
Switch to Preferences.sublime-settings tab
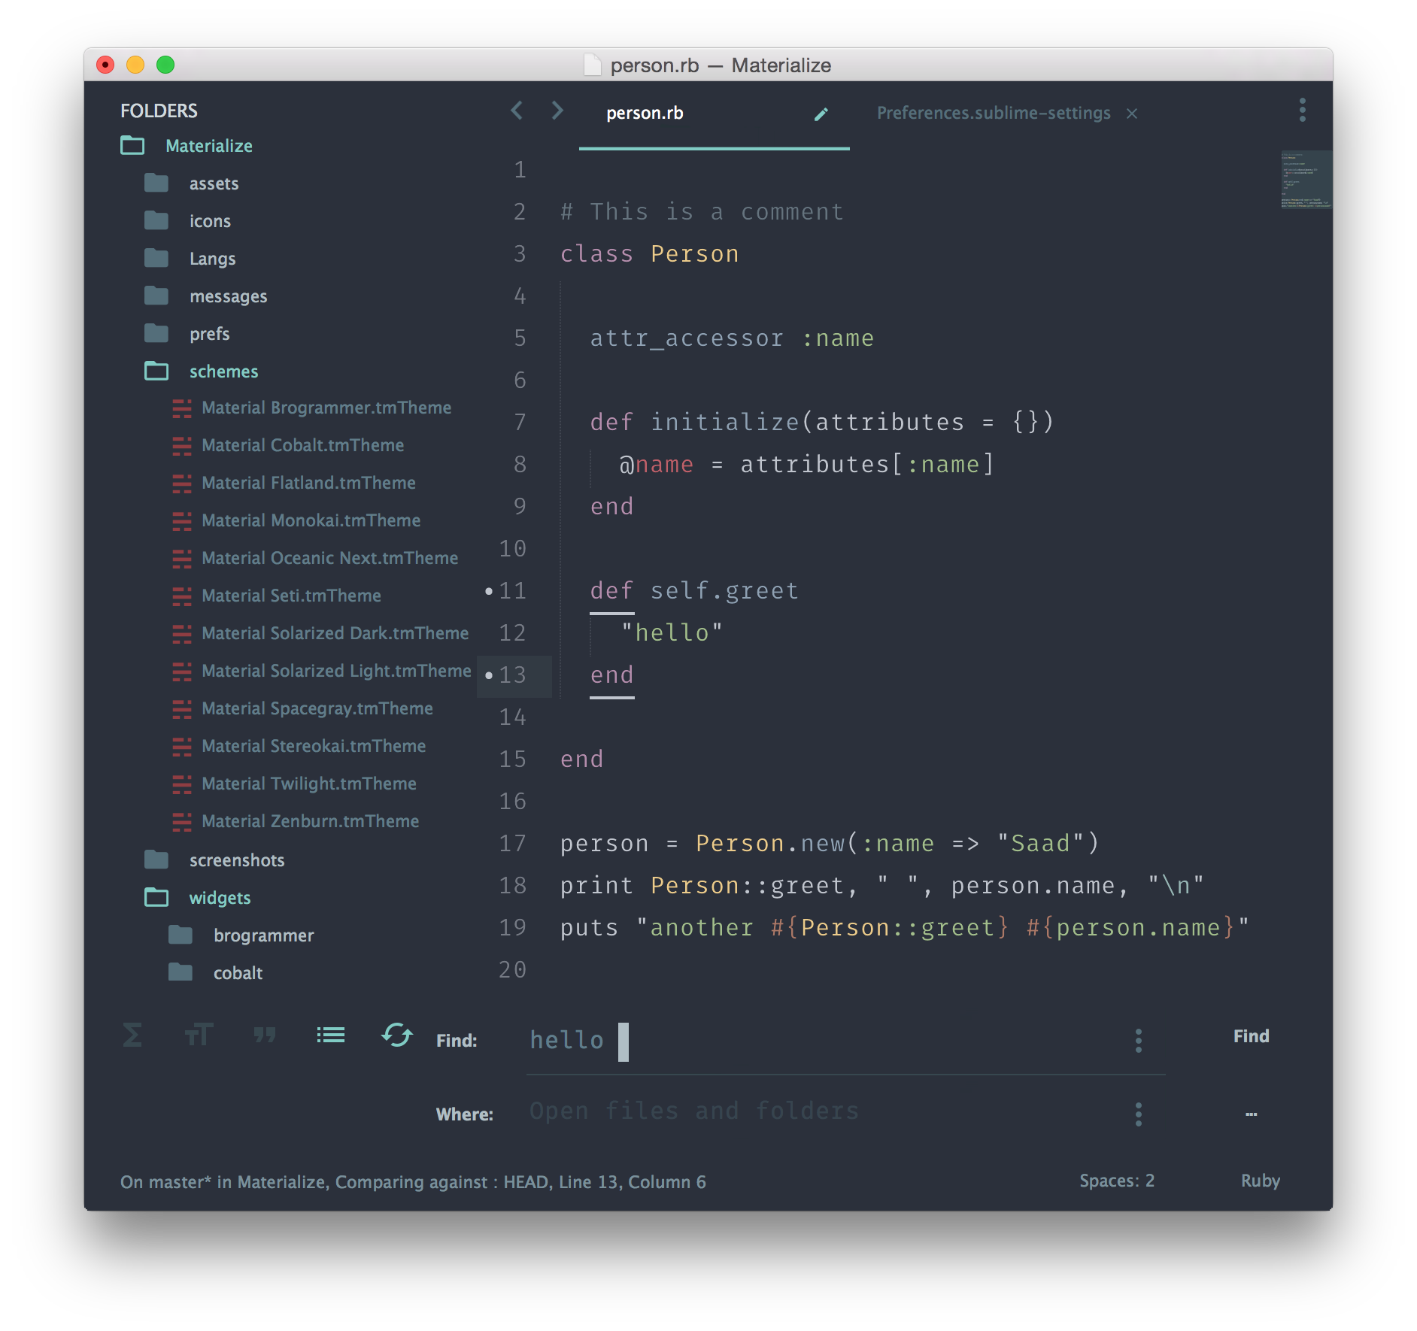point(994,114)
